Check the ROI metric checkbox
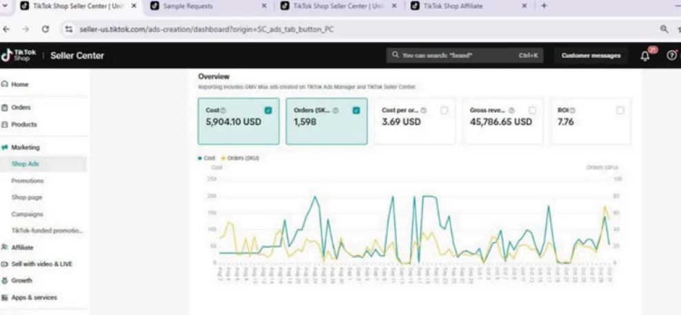The width and height of the screenshot is (681, 315). [x=620, y=111]
